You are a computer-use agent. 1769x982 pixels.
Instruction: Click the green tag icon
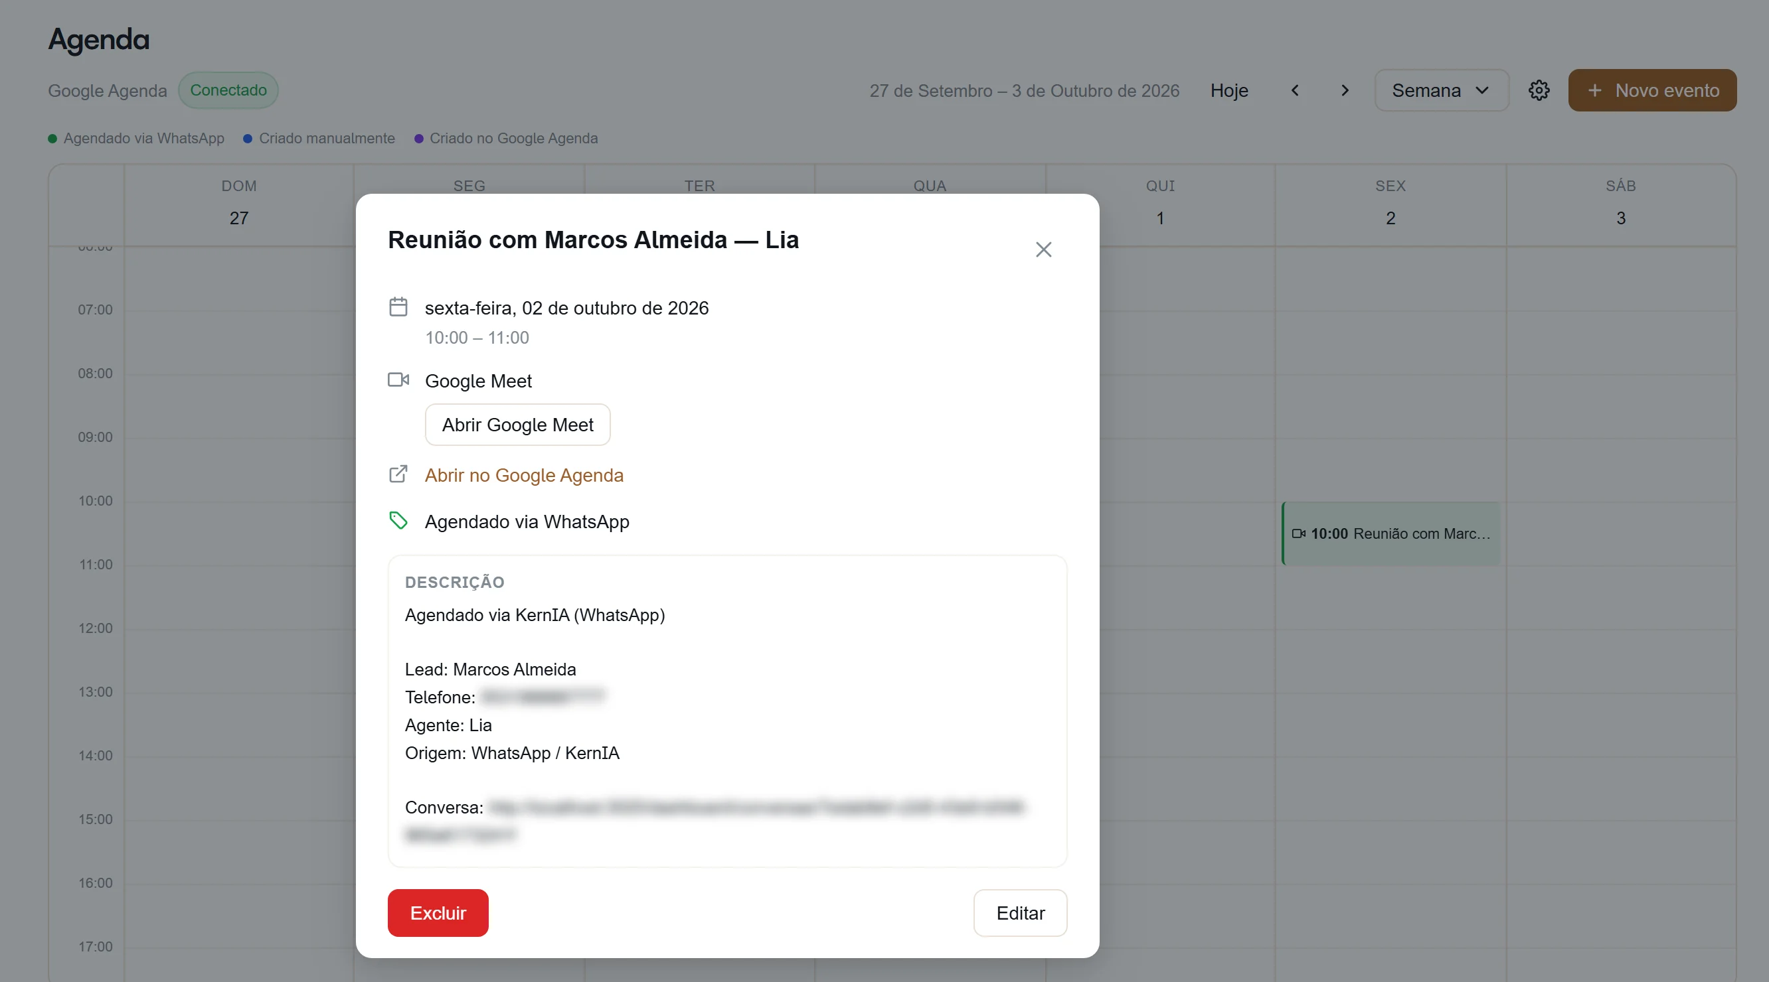(x=398, y=520)
